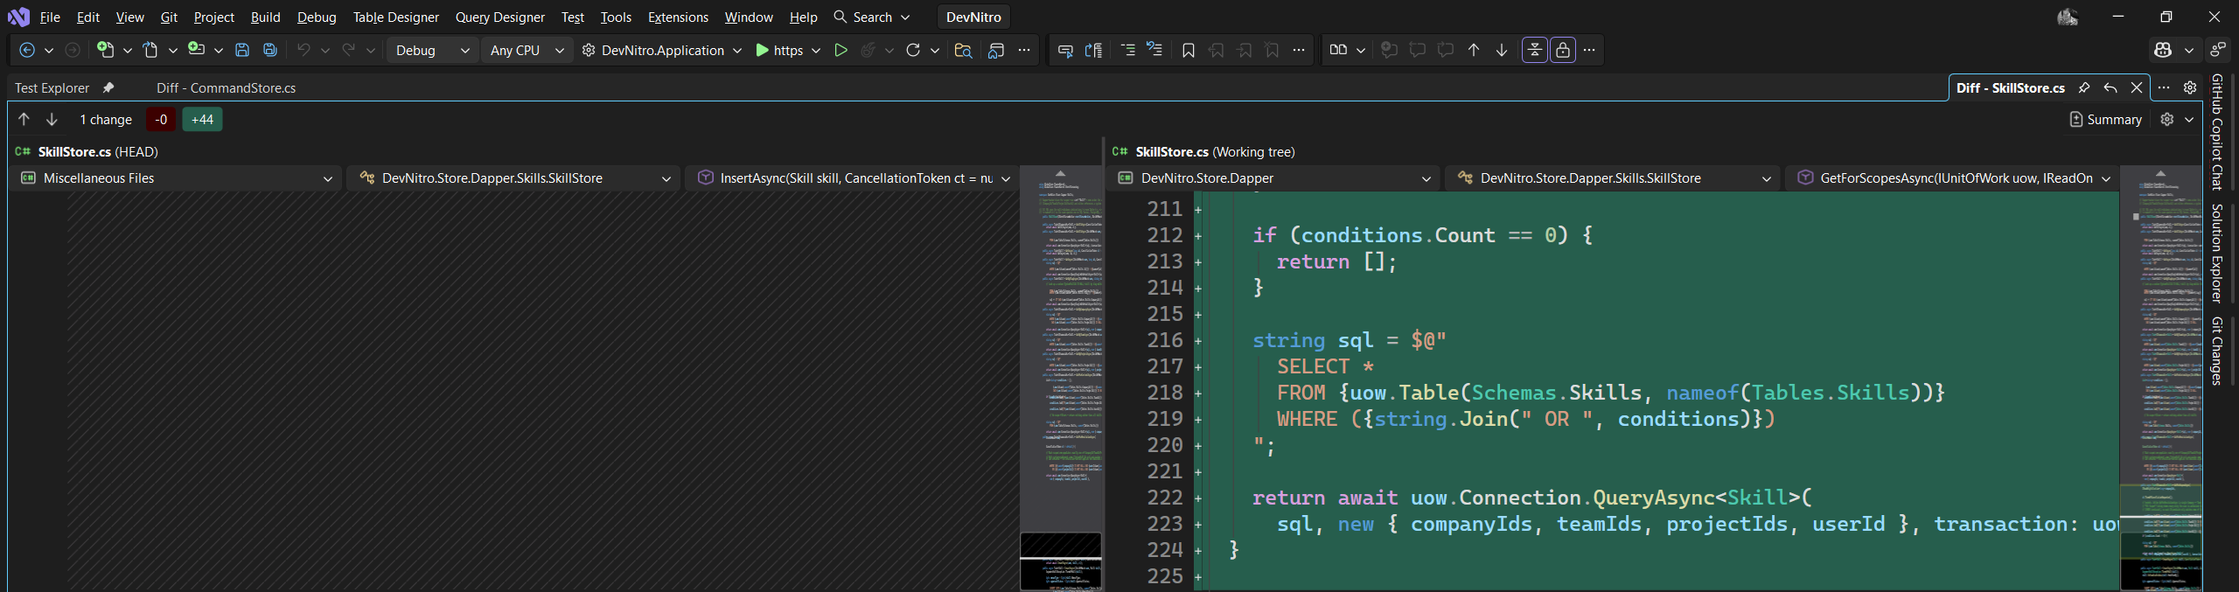Click the Live Share cast icon
Viewport: 2239px width, 592px height.
996,51
